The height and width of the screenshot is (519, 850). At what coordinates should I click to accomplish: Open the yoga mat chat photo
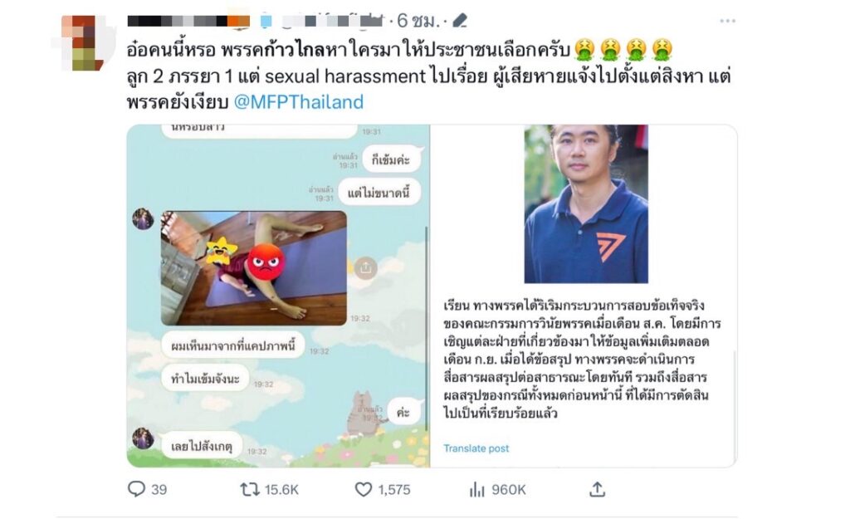pos(254,268)
